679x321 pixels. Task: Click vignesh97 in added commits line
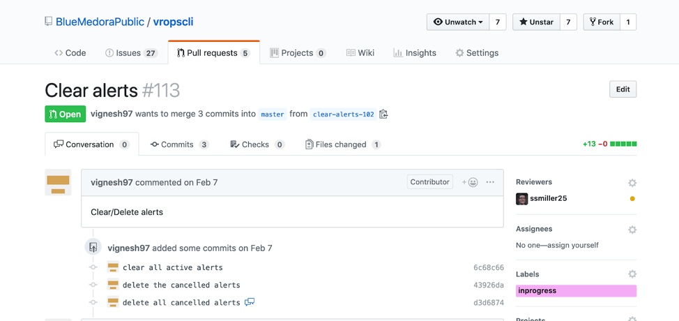click(128, 248)
